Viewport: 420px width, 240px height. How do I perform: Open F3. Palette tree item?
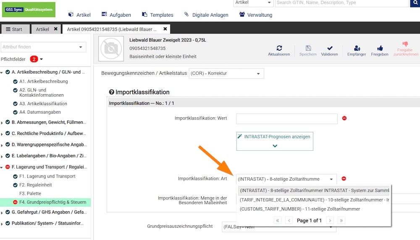coord(30,194)
